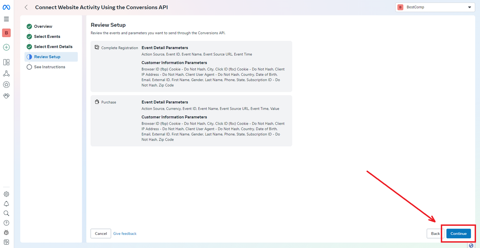The image size is (480, 248).
Task: Open the search magnifier icon
Action: click(6, 213)
